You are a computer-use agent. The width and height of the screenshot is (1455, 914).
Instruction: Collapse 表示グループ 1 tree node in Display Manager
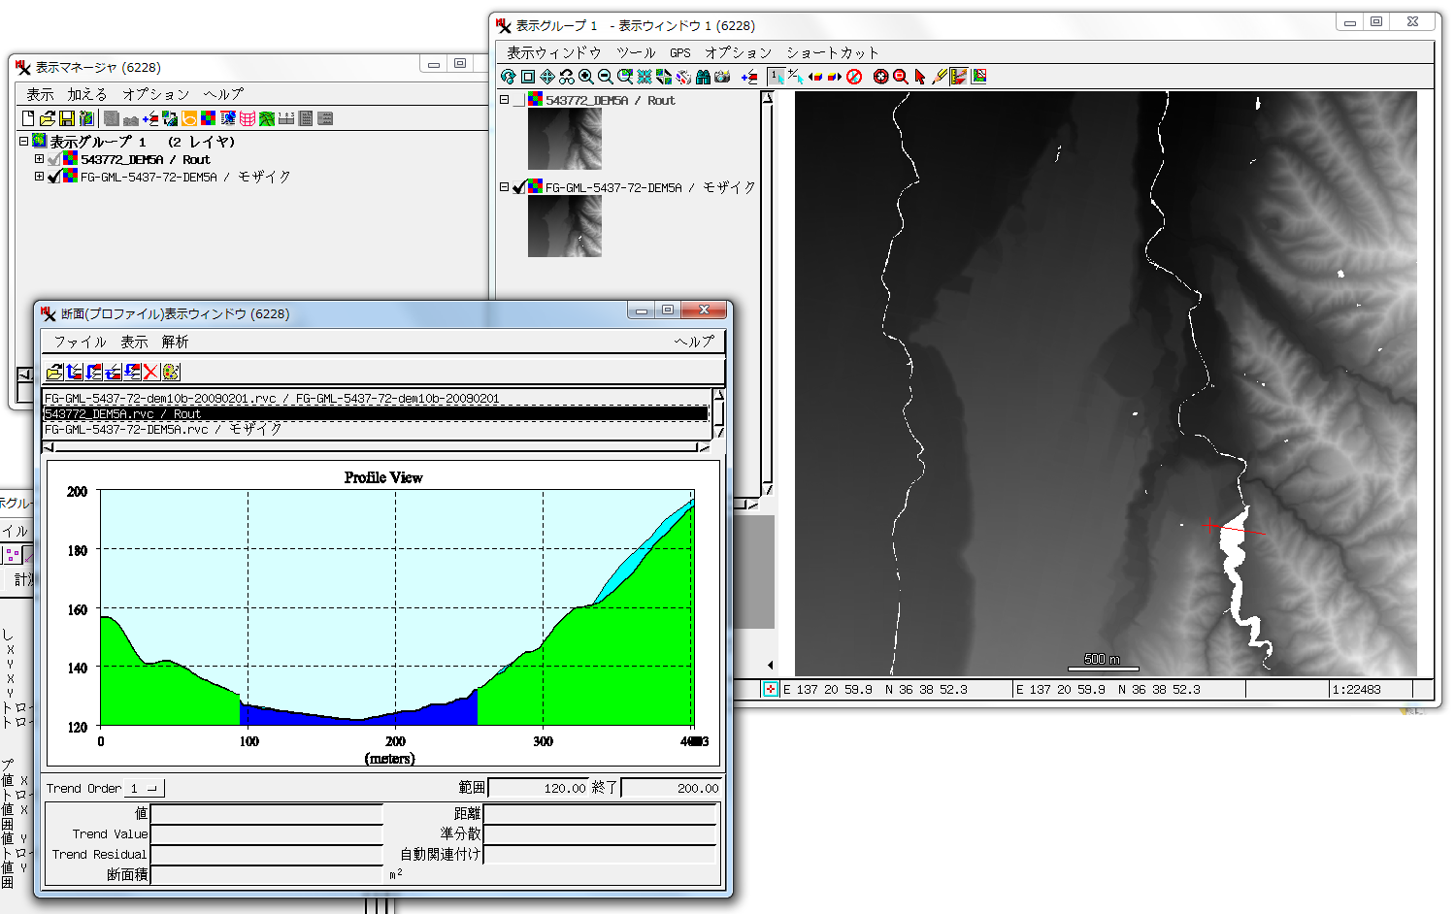pos(23,142)
